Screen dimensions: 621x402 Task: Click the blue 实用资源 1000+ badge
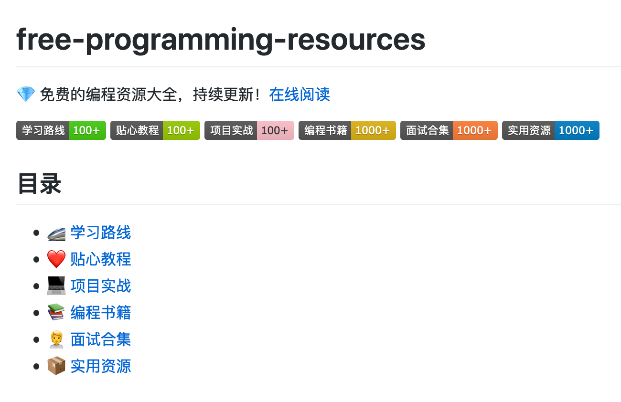(550, 130)
